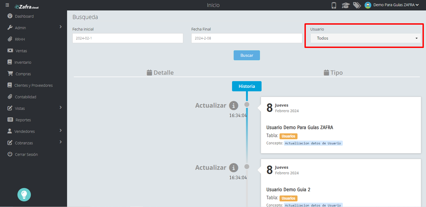
Task: Click the Cerrar Sesión power icon
Action: (x=10, y=154)
